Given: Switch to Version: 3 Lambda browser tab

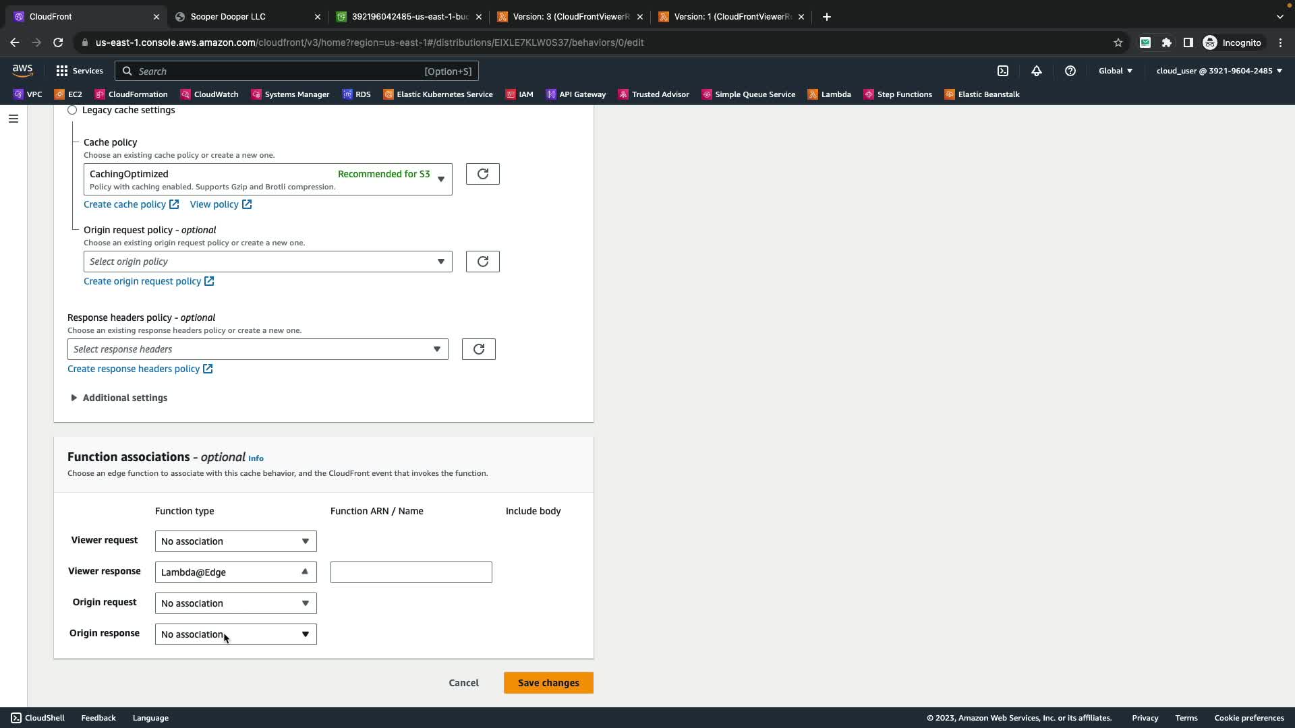Looking at the screenshot, I should 571,17.
